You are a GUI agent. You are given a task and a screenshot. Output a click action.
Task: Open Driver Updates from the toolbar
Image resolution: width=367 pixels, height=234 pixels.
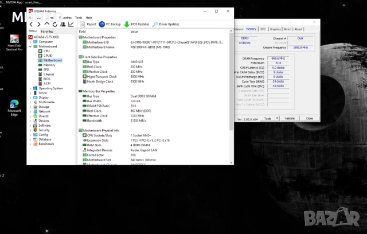click(x=166, y=24)
